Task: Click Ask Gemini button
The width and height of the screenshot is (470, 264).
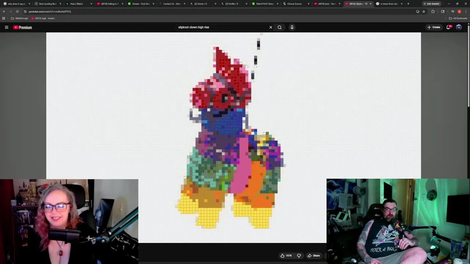Action: 431,4
